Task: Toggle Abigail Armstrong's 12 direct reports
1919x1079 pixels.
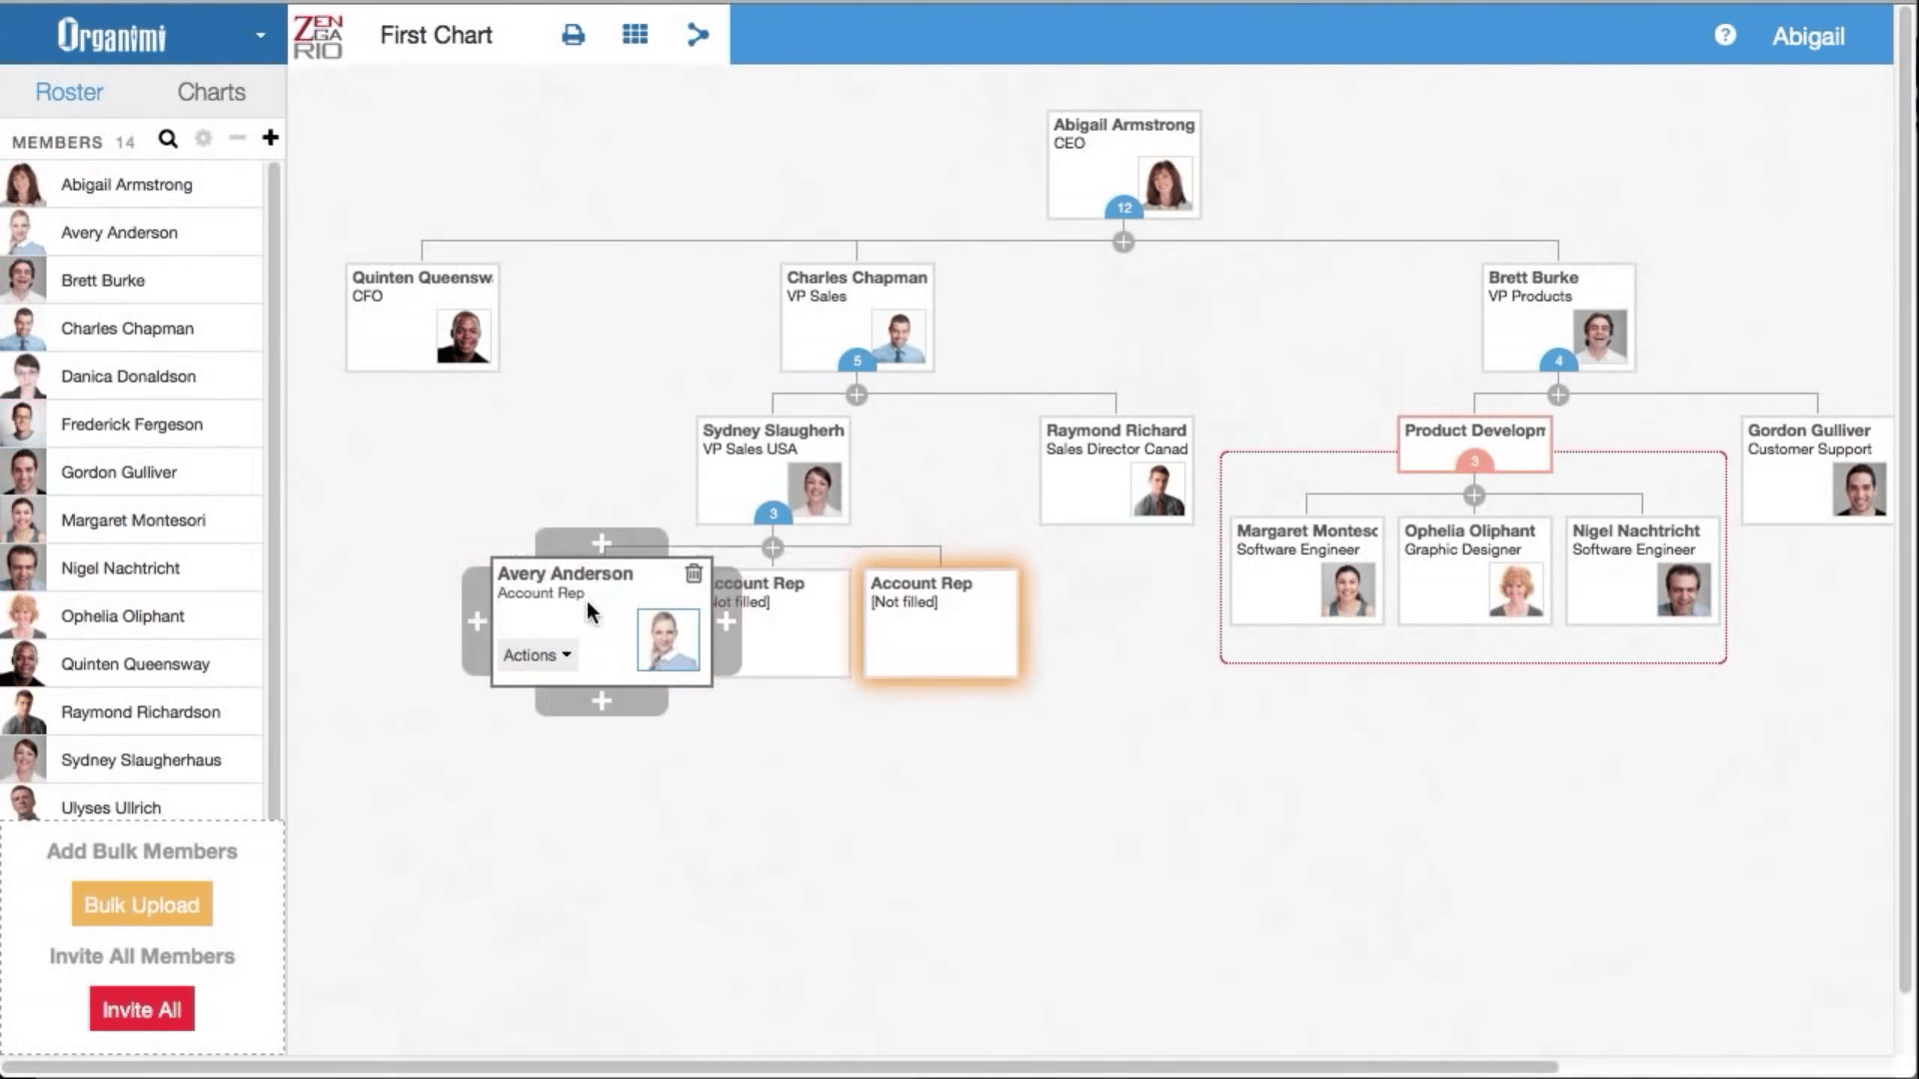Action: click(1123, 208)
